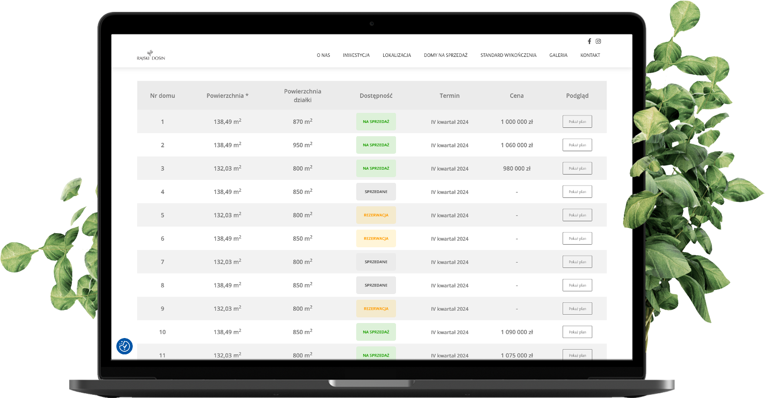Open the Instagram icon link
Viewport: 765px width, 398px height.
[x=598, y=41]
